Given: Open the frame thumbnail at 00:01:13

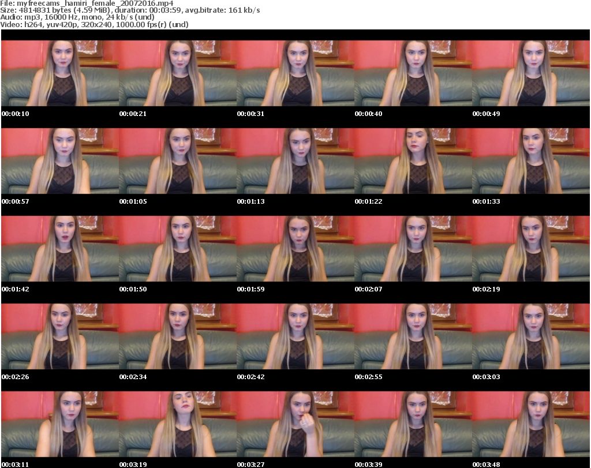Looking at the screenshot, I should 295,161.
